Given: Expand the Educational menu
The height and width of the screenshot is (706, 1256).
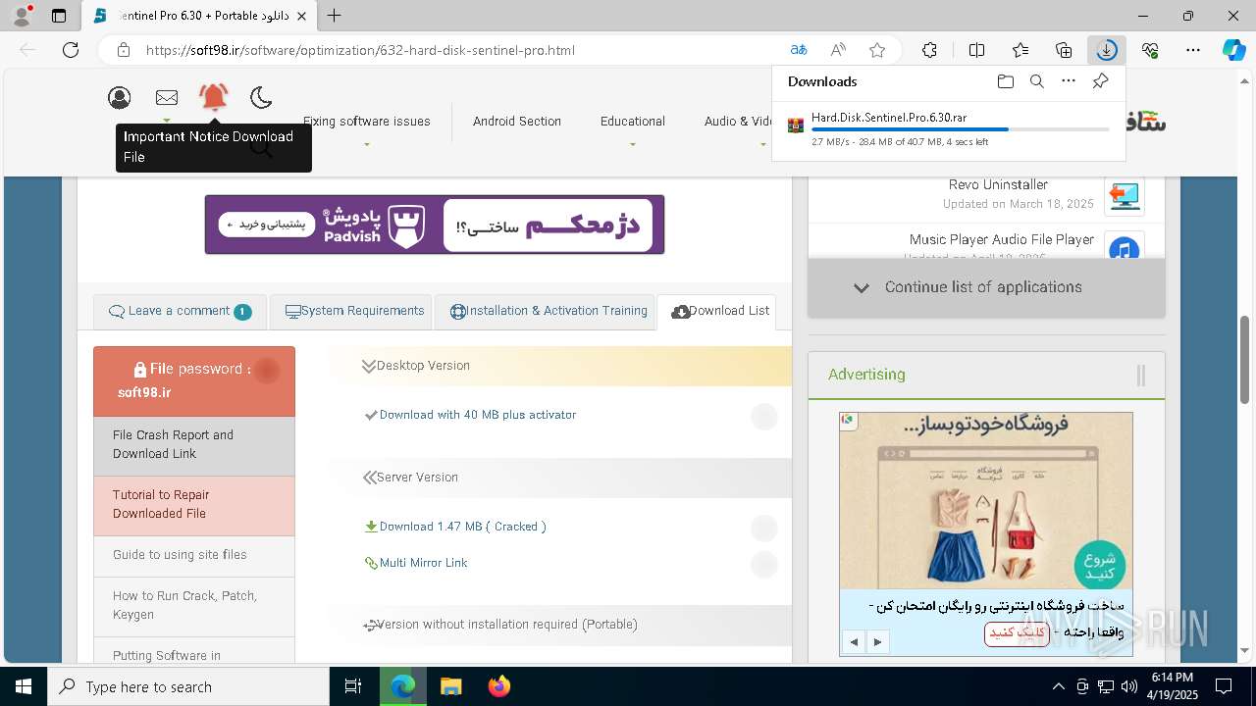Looking at the screenshot, I should pyautogui.click(x=633, y=122).
